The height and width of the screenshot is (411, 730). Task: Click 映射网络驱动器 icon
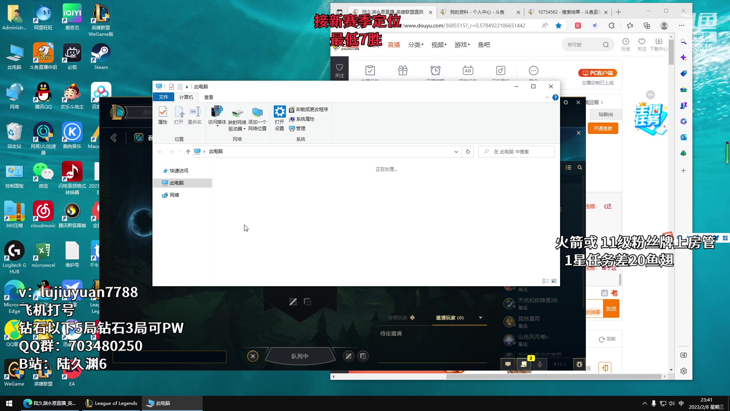pos(237,118)
